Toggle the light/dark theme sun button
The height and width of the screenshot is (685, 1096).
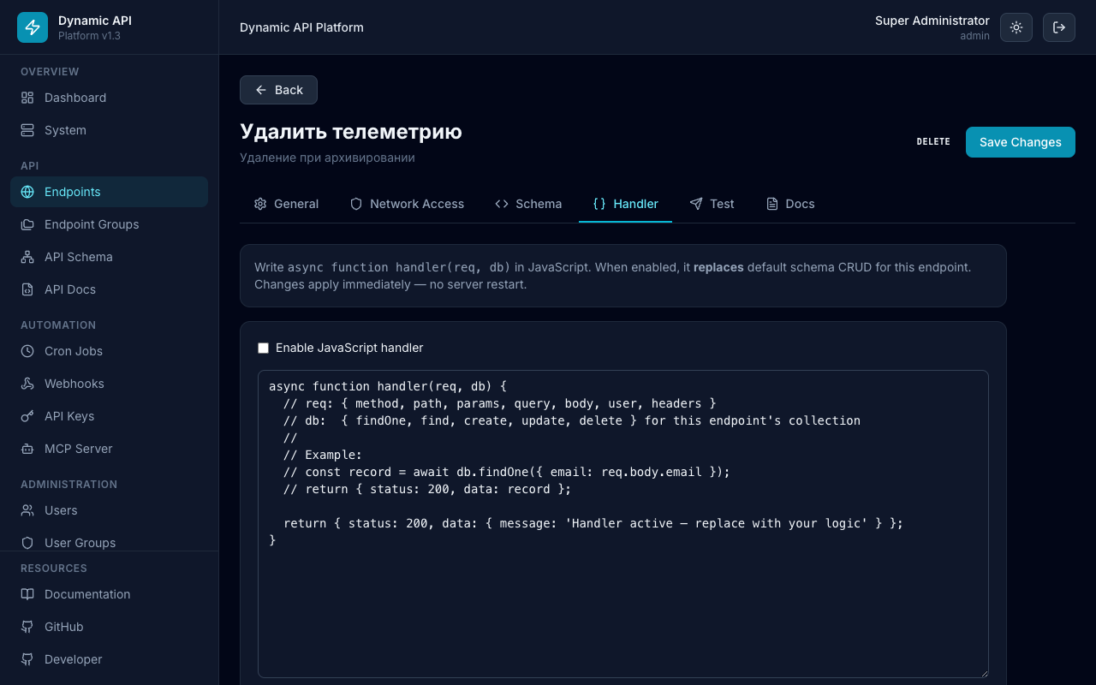pos(1016,27)
